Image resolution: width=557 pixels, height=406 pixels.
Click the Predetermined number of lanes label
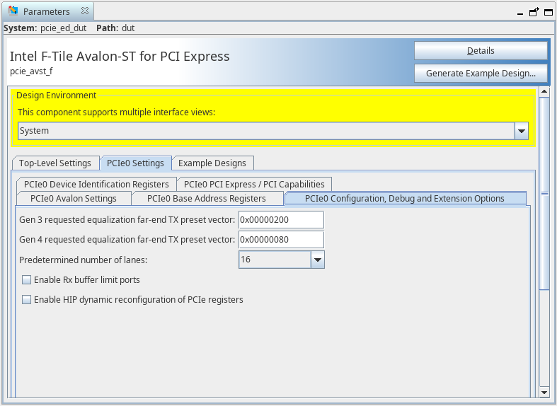83,260
